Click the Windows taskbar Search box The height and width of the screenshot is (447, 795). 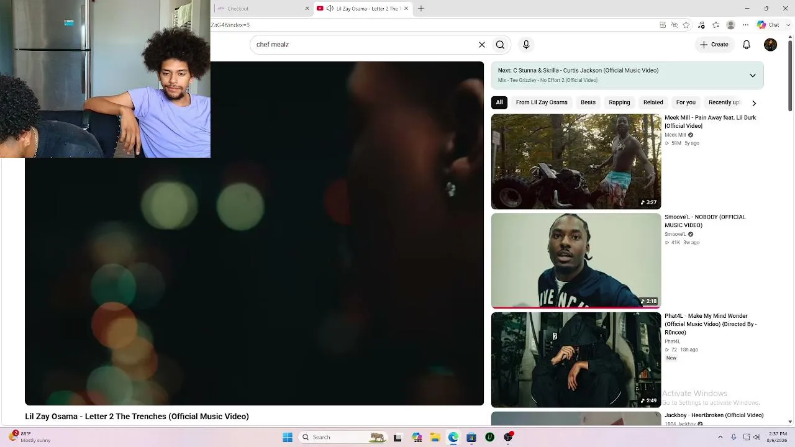pos(343,437)
